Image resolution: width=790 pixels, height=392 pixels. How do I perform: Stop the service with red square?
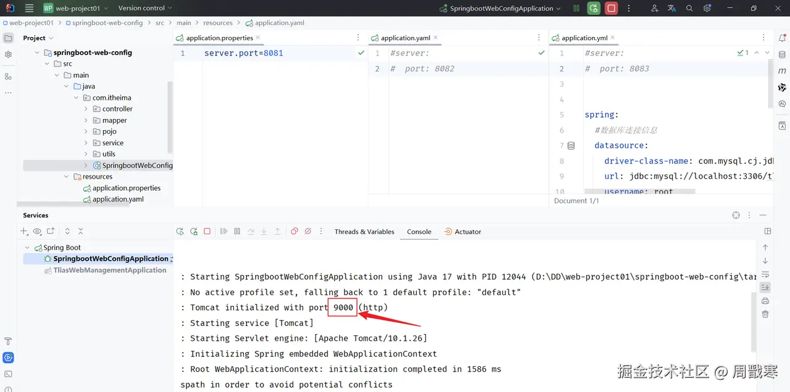(x=207, y=231)
